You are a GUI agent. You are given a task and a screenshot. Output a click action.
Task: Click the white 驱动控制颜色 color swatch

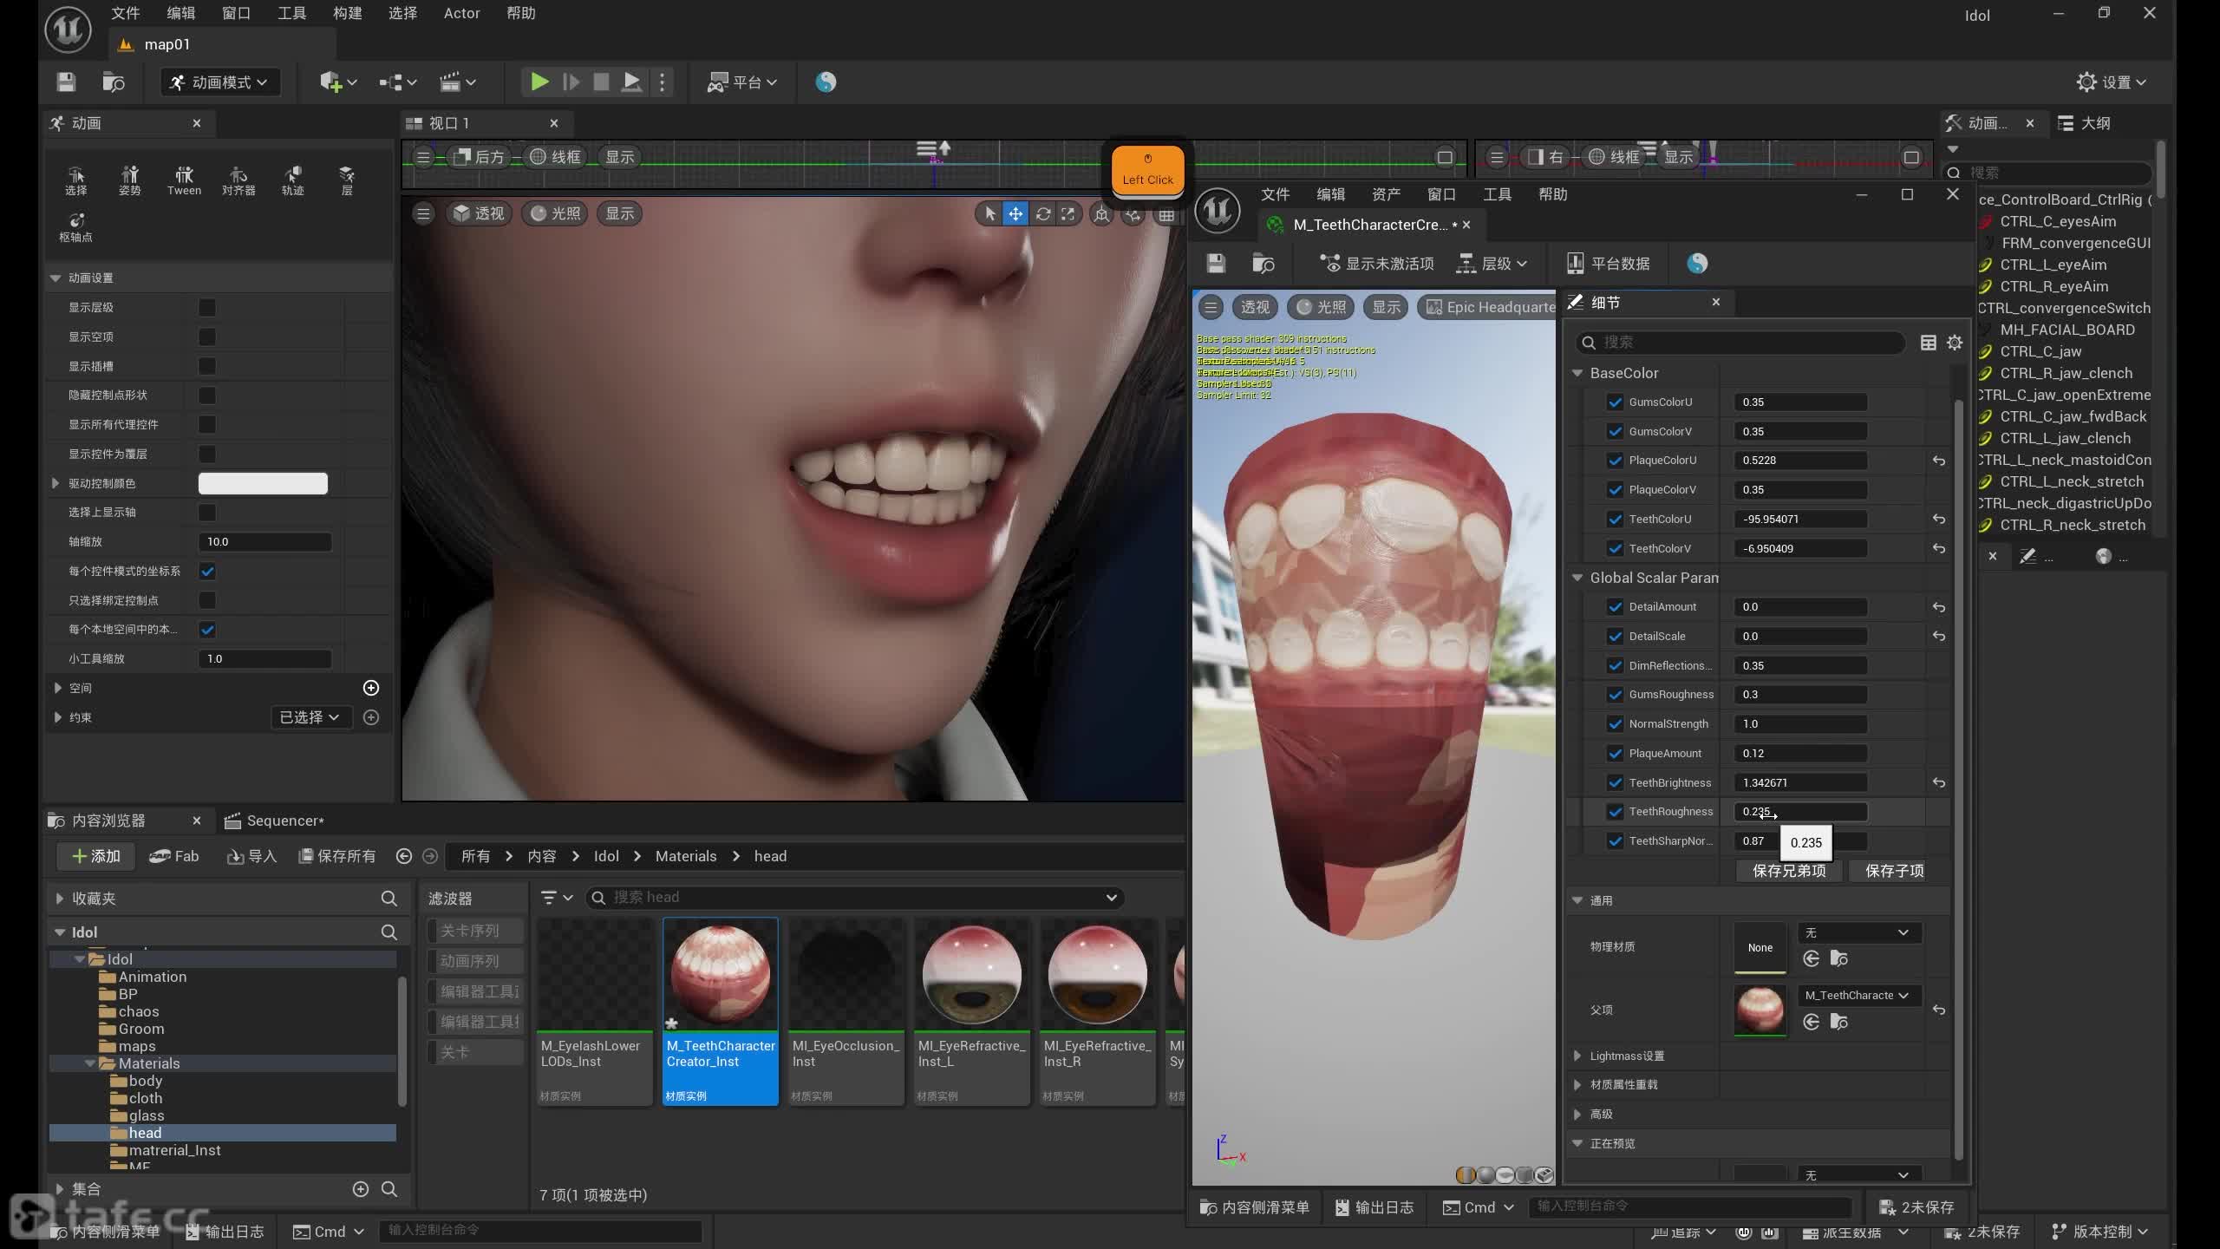263,483
